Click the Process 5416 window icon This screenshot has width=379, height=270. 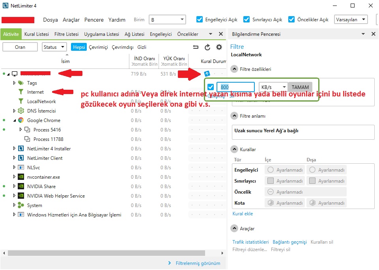[27, 129]
